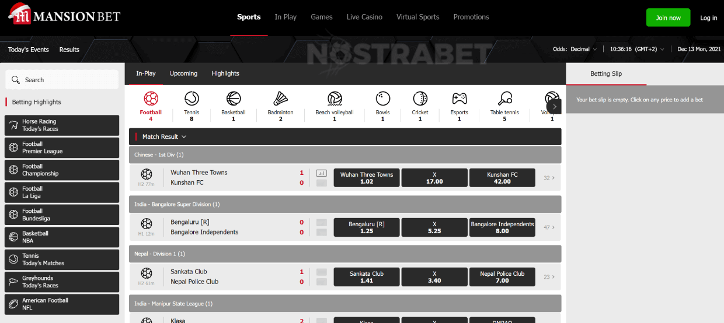This screenshot has width=724, height=323.
Task: Select the Beach volleyball icon
Action: [x=335, y=99]
